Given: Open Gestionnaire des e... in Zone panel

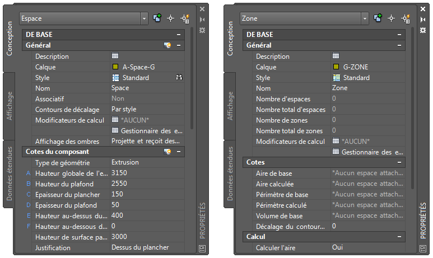Looking at the screenshot, I should [367, 152].
